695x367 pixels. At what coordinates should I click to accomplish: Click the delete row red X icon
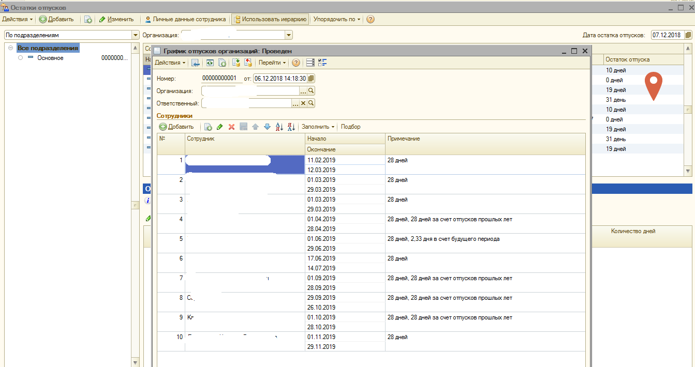[x=232, y=127]
